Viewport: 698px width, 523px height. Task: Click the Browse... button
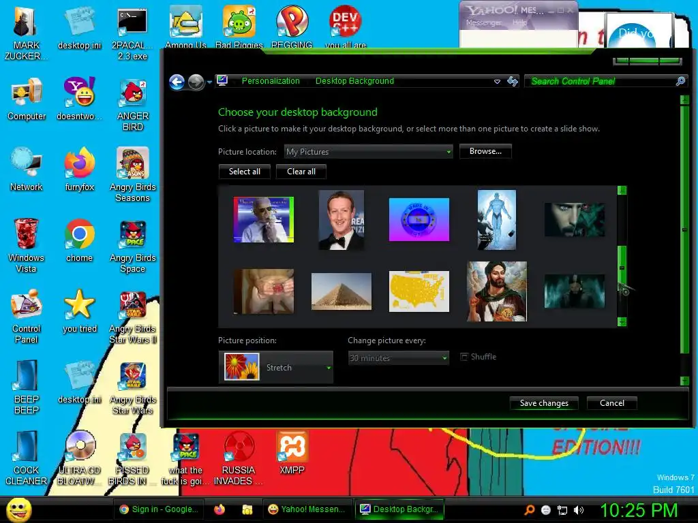[x=485, y=151]
